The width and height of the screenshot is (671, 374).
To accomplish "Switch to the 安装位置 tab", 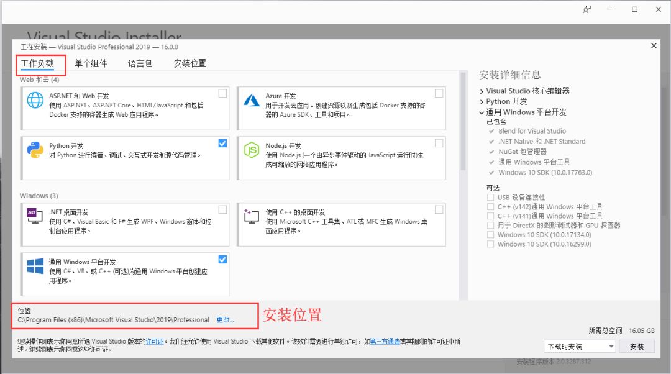I will [189, 63].
